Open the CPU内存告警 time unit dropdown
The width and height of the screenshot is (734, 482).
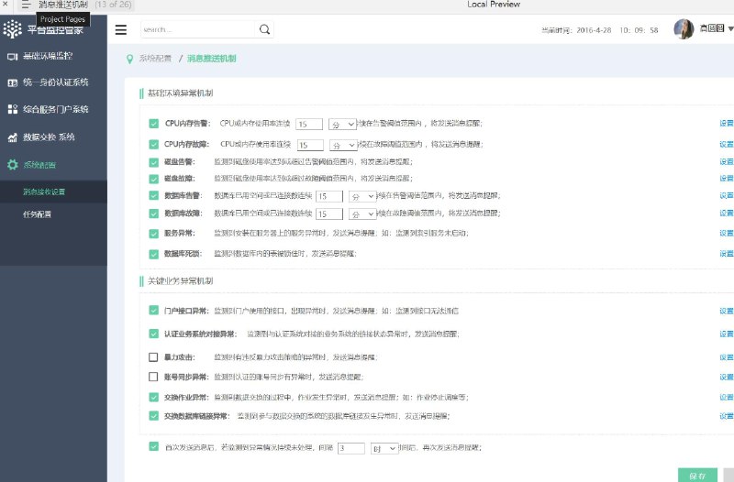pyautogui.click(x=342, y=125)
